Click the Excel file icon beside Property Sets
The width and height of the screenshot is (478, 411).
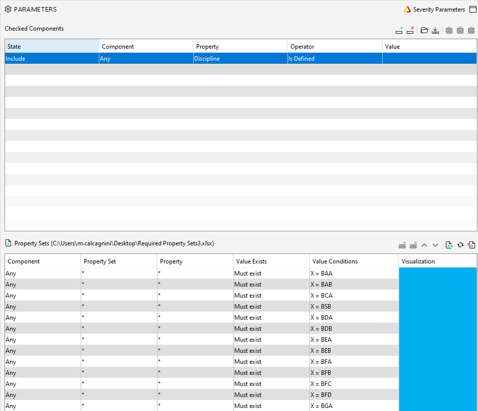[8, 243]
